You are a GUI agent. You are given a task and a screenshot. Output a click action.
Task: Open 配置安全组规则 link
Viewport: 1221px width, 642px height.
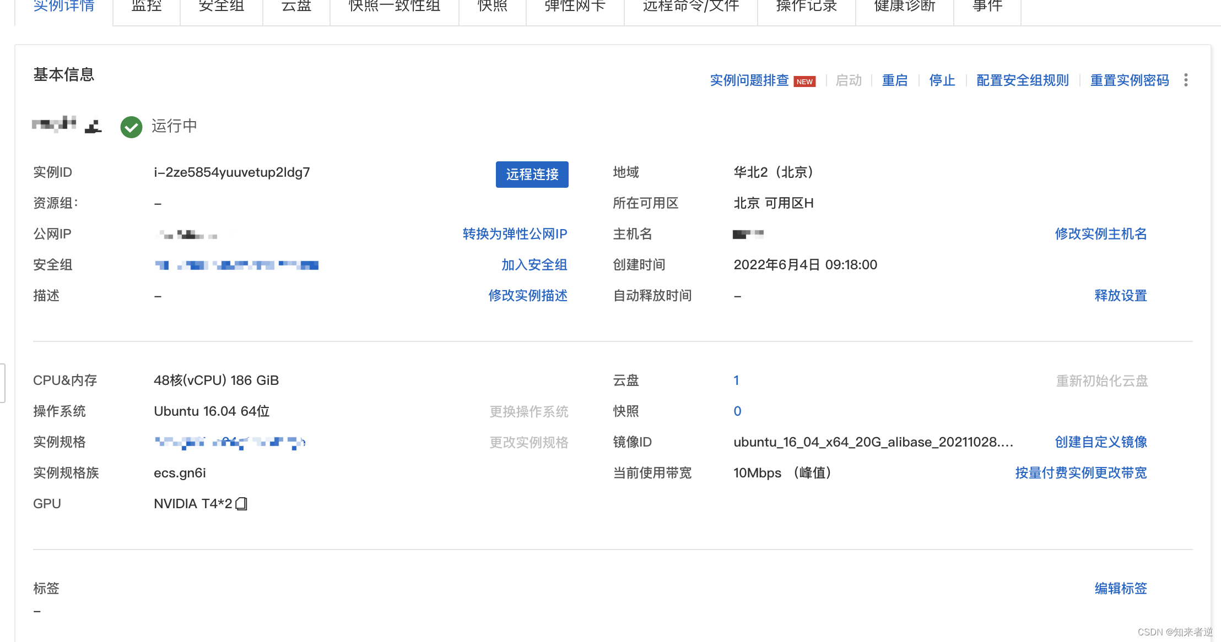(1023, 80)
